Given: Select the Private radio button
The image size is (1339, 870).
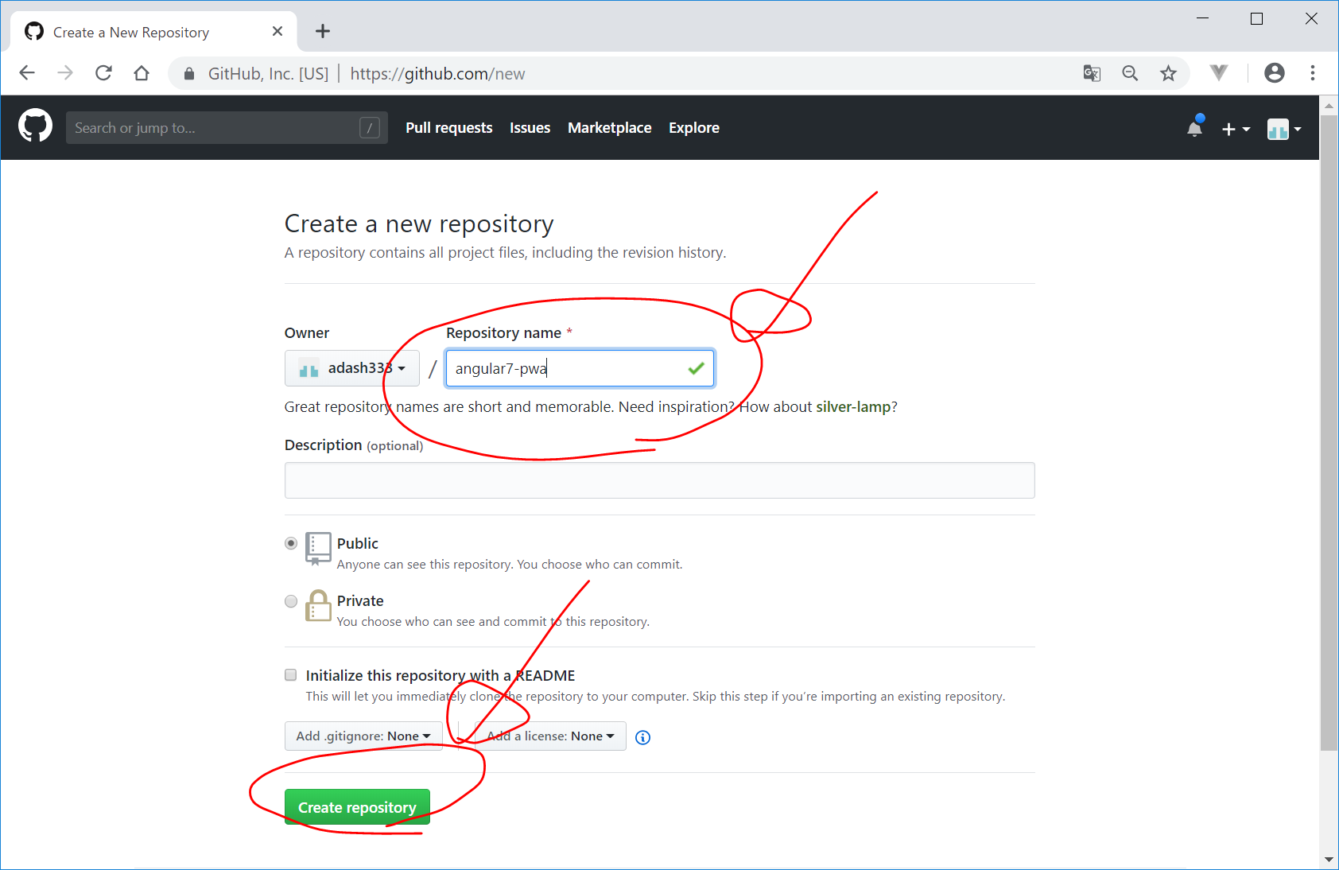Looking at the screenshot, I should pos(291,601).
